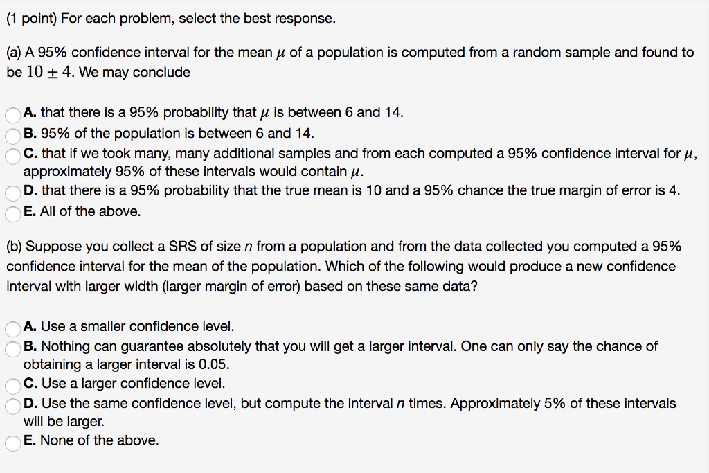Select option B for question (b)

tap(11, 349)
